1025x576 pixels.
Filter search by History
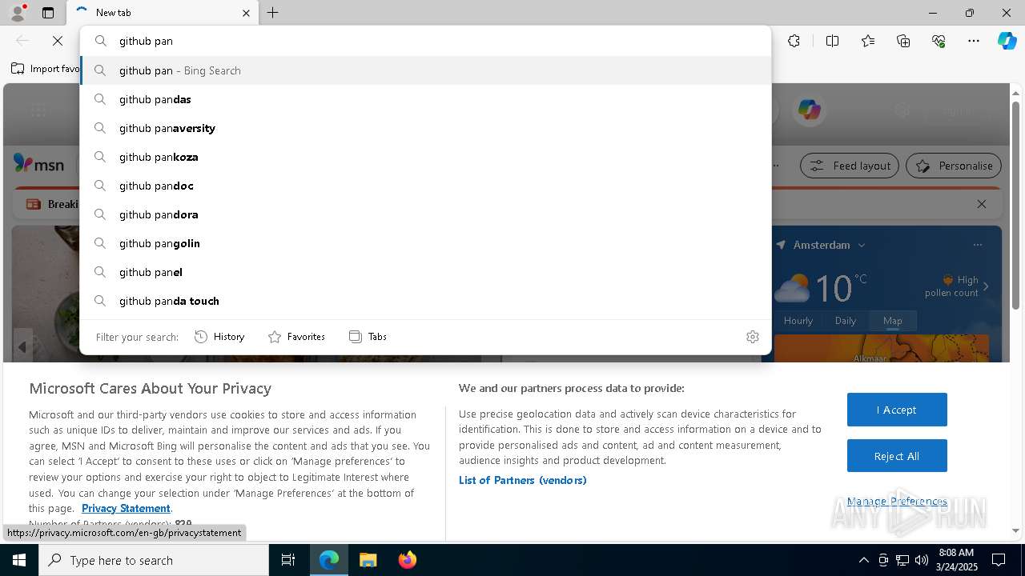coord(219,337)
